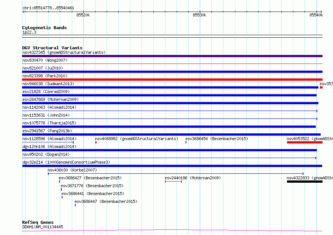Click the 85530k ruler tick label
This screenshot has height=235, width=333.
pos(199,15)
